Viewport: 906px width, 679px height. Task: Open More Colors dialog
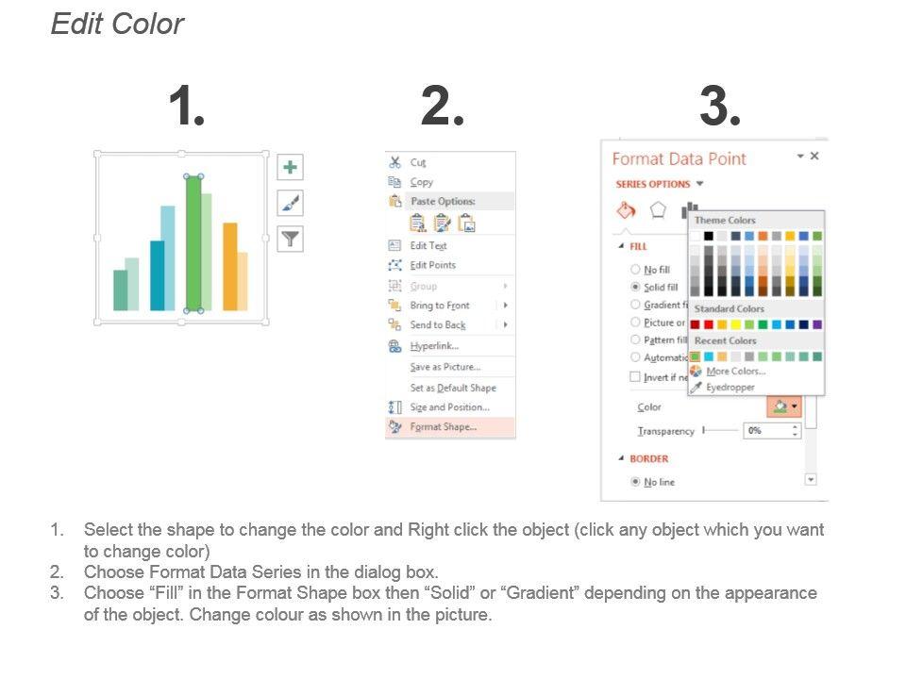735,372
